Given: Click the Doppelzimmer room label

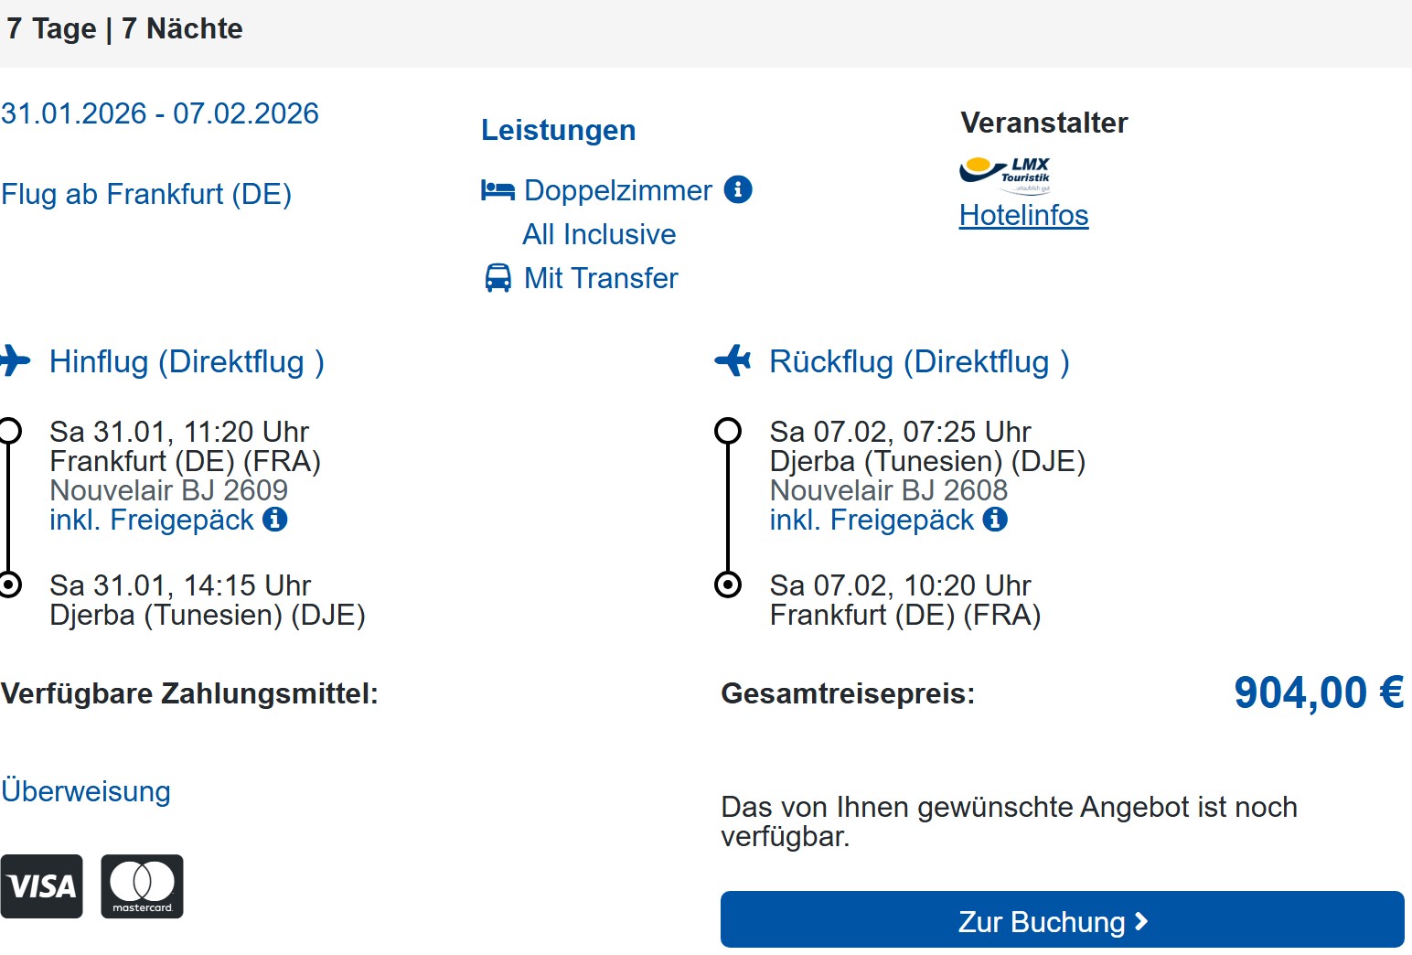Looking at the screenshot, I should [617, 190].
